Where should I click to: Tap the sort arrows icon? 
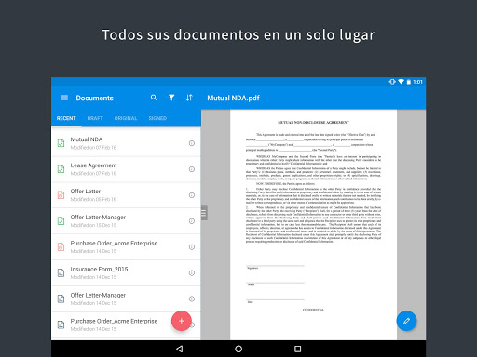pyautogui.click(x=189, y=98)
